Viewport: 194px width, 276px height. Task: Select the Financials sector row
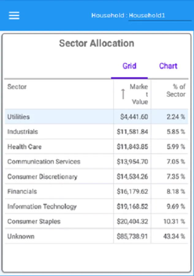22,192
